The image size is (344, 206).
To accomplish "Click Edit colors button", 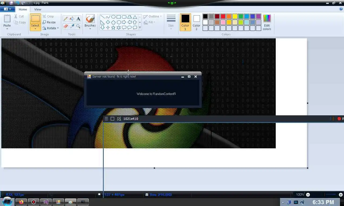I will pos(267,22).
